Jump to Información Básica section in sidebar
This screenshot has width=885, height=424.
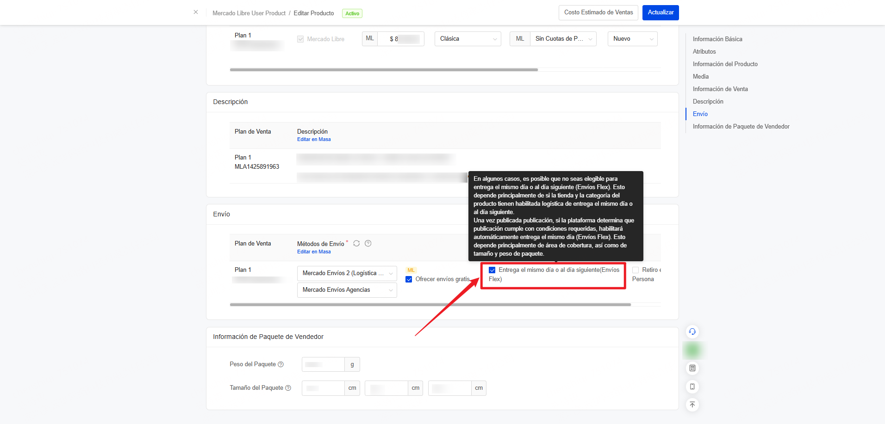coord(717,39)
